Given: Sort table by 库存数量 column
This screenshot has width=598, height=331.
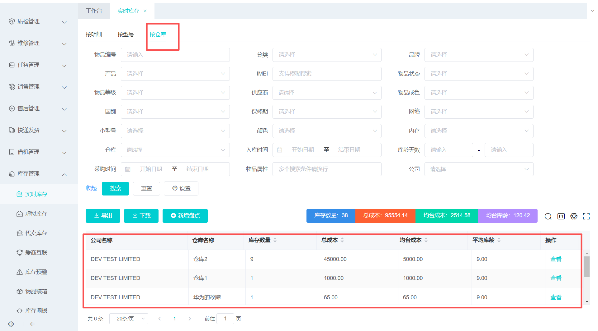Looking at the screenshot, I should [x=275, y=240].
